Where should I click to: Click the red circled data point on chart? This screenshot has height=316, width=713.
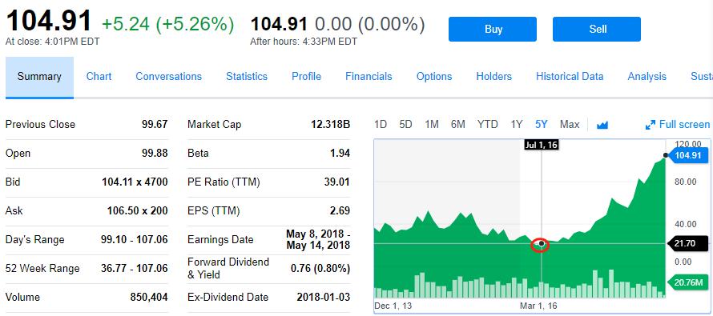[x=541, y=245]
